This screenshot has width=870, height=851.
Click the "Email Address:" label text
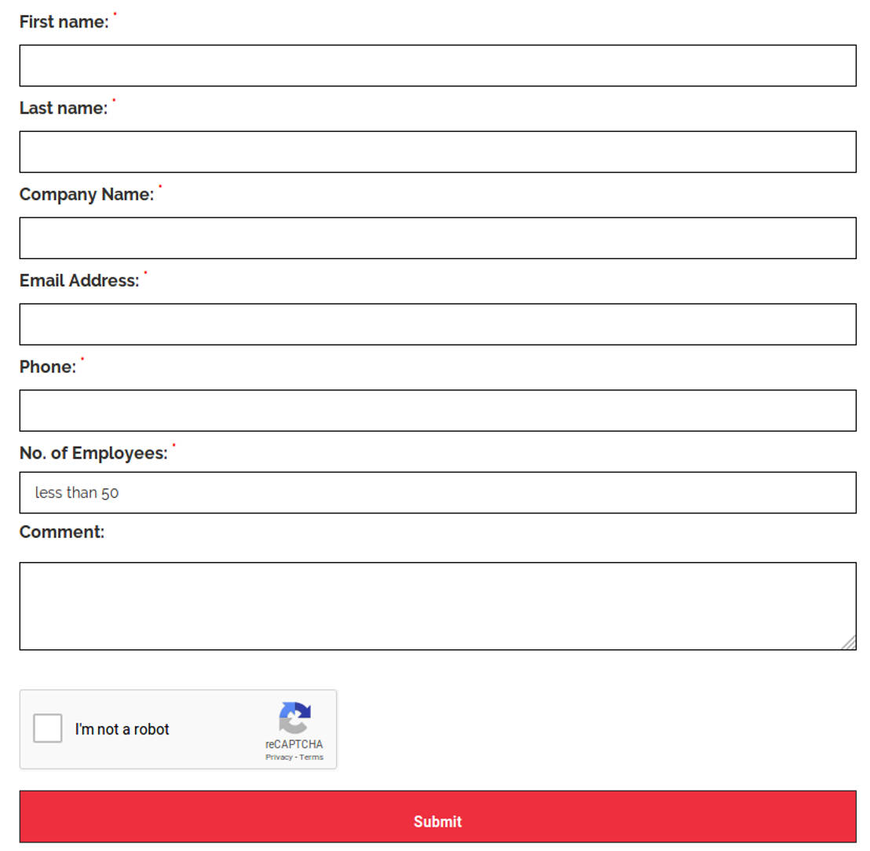79,281
